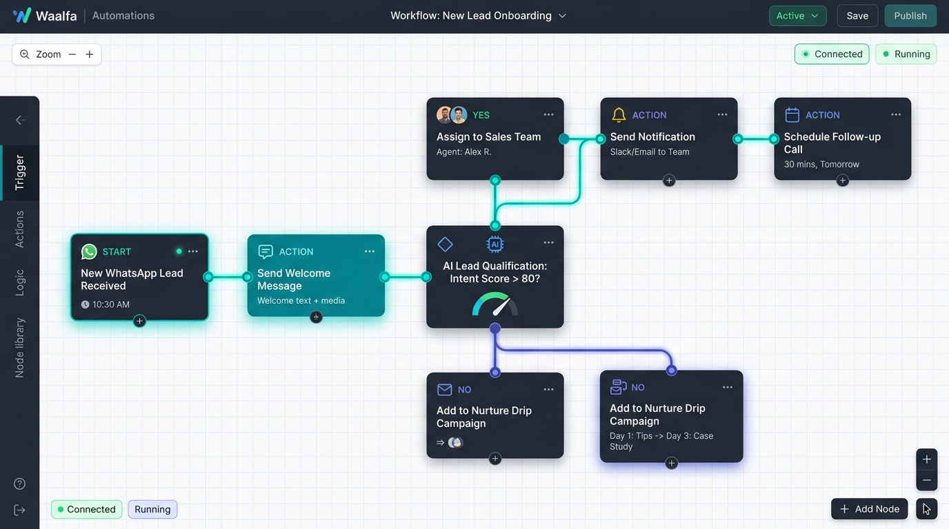Image resolution: width=949 pixels, height=529 pixels.
Task: Zoom in with the toolbar plus
Action: 90,54
